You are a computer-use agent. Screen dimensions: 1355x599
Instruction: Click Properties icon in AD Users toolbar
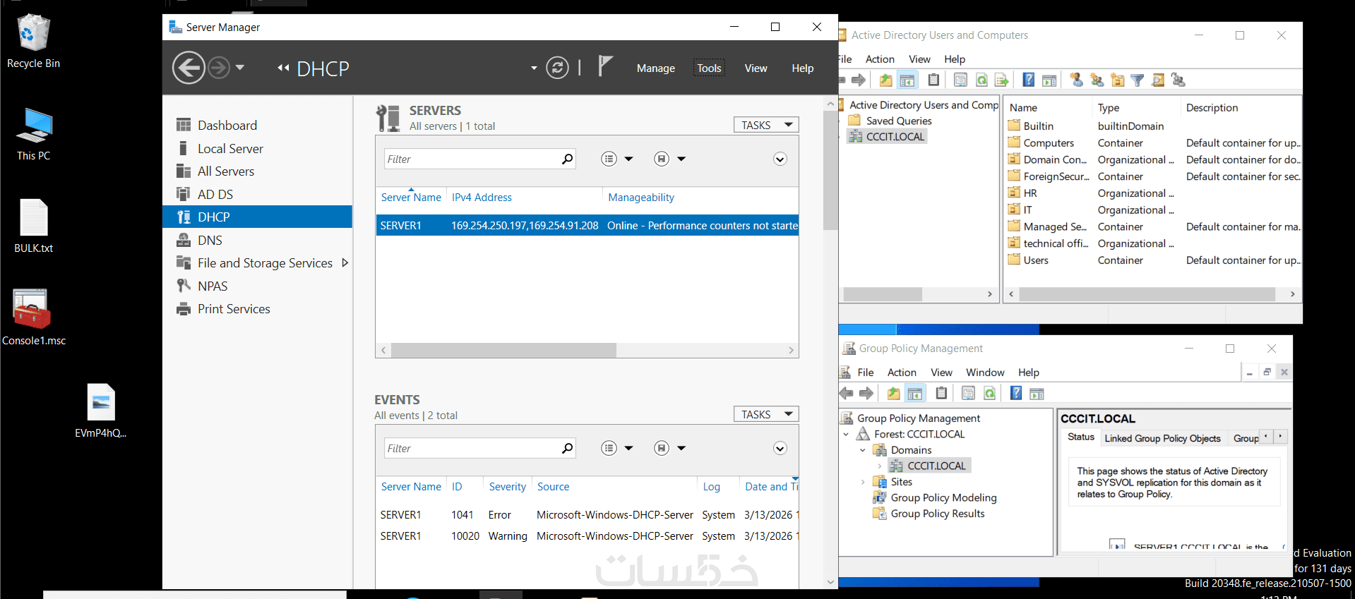[x=960, y=80]
